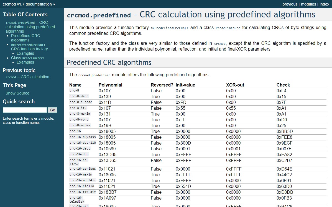
Task: Click "previous" in the top navigation bar
Action: point(290,4)
